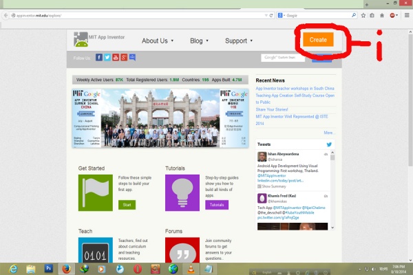Click the Adblock Plus icon

click(392, 16)
